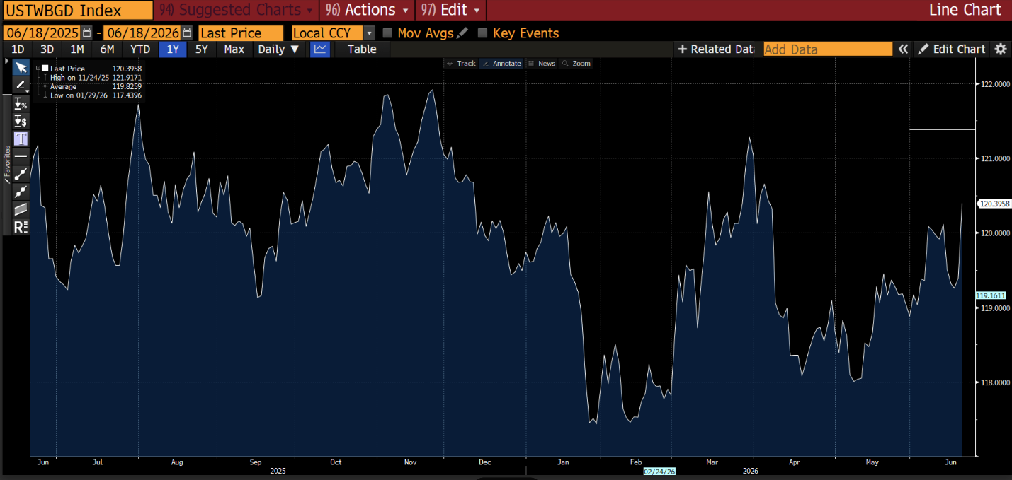Open the Suggested Charts dropdown
Image resolution: width=1012 pixels, height=480 pixels.
[x=236, y=10]
